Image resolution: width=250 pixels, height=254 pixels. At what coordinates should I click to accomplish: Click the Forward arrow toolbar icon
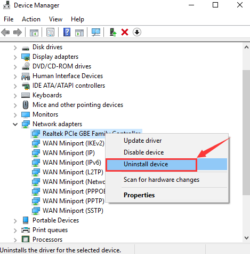coord(18,33)
